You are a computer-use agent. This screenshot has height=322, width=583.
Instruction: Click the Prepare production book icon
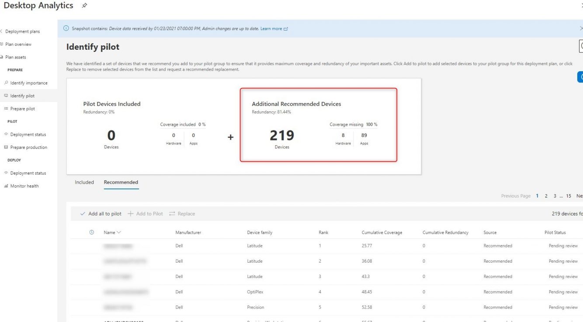point(6,147)
